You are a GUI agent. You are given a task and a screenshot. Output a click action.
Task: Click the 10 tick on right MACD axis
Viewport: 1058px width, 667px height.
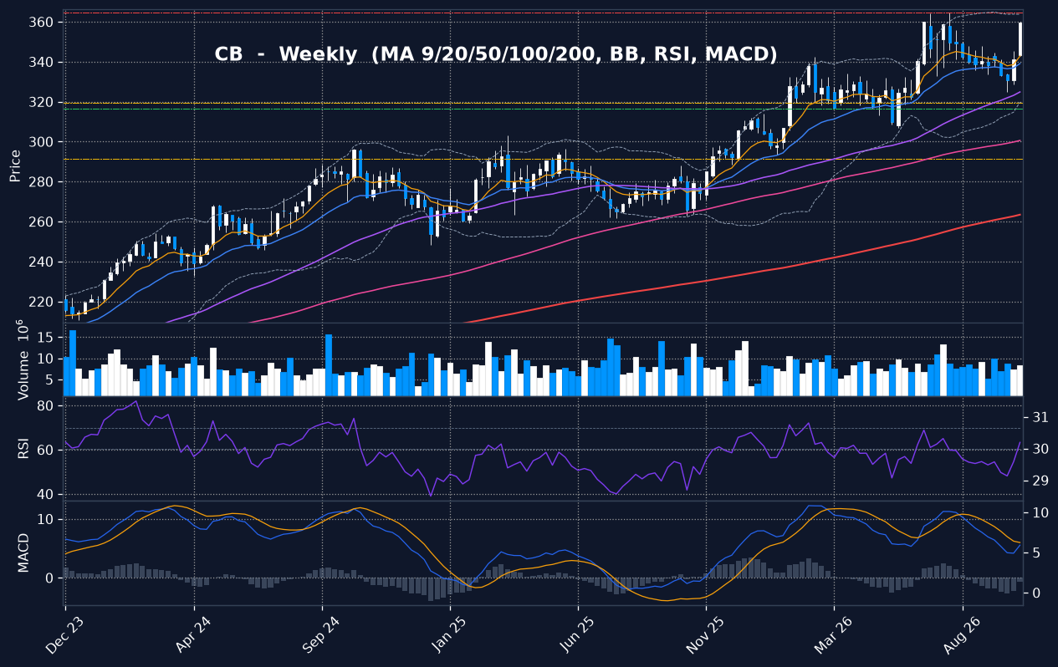click(x=1039, y=512)
